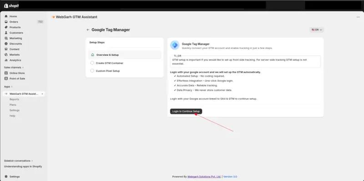Expand the Sales channels section
Viewport: 364px width, 181px height.
[14, 68]
